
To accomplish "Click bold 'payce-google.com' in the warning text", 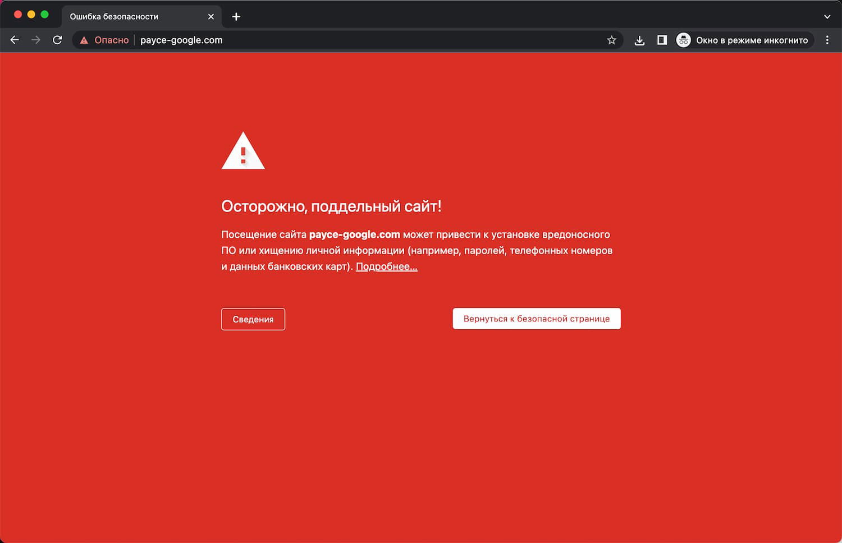I will click(x=355, y=234).
